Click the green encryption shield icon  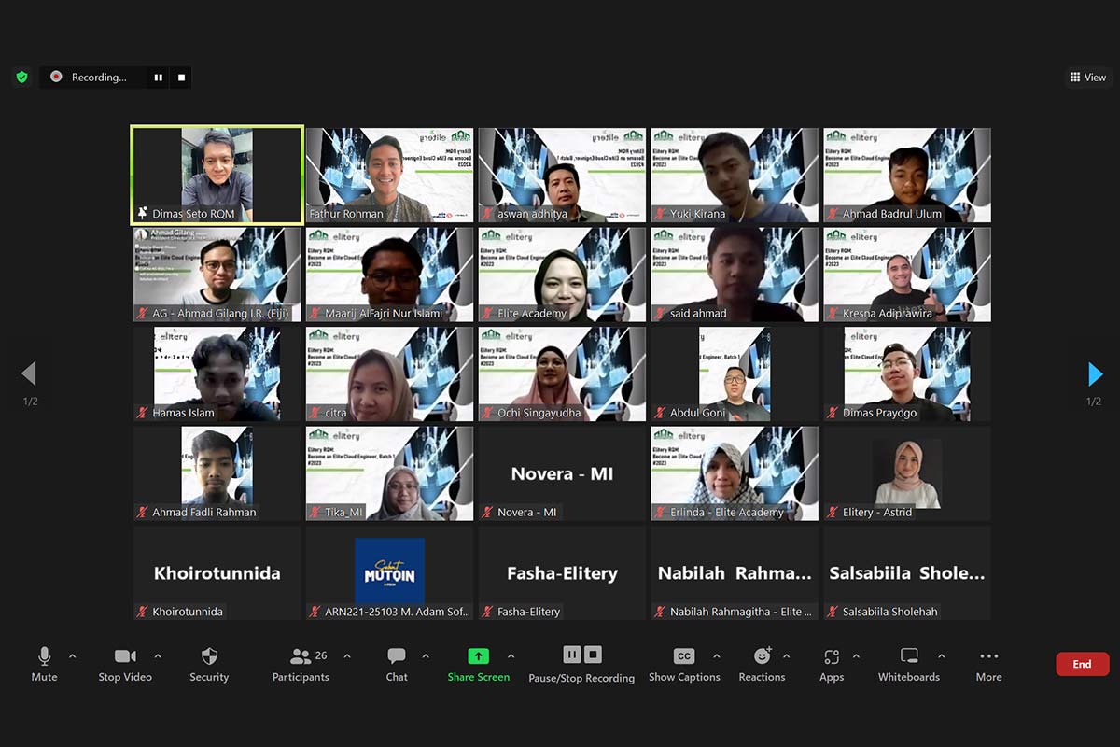22,78
